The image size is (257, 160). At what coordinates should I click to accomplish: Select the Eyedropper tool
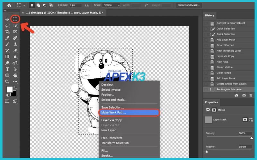(x=7, y=38)
